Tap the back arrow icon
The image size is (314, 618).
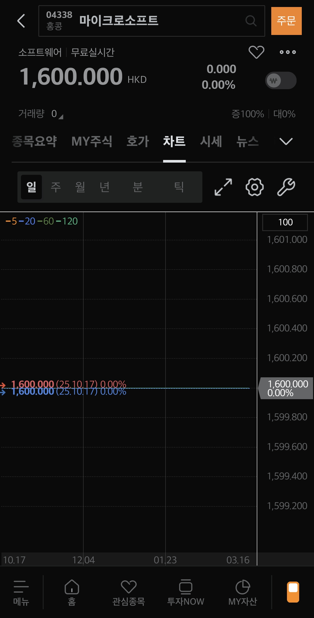[21, 21]
